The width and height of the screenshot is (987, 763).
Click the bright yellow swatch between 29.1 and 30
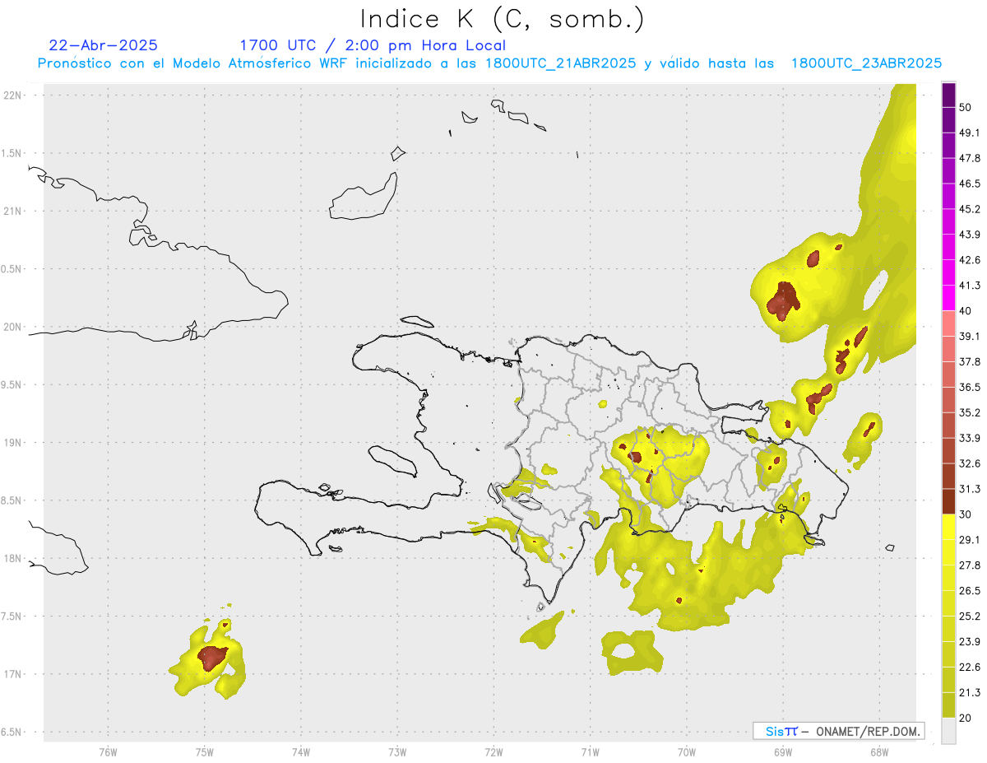(x=948, y=527)
